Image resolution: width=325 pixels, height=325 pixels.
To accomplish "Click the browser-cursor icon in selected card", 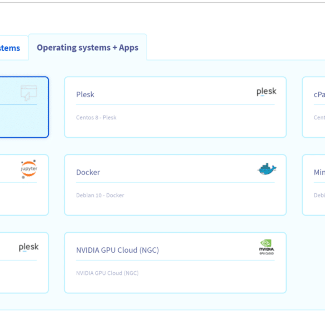I will click(x=29, y=93).
